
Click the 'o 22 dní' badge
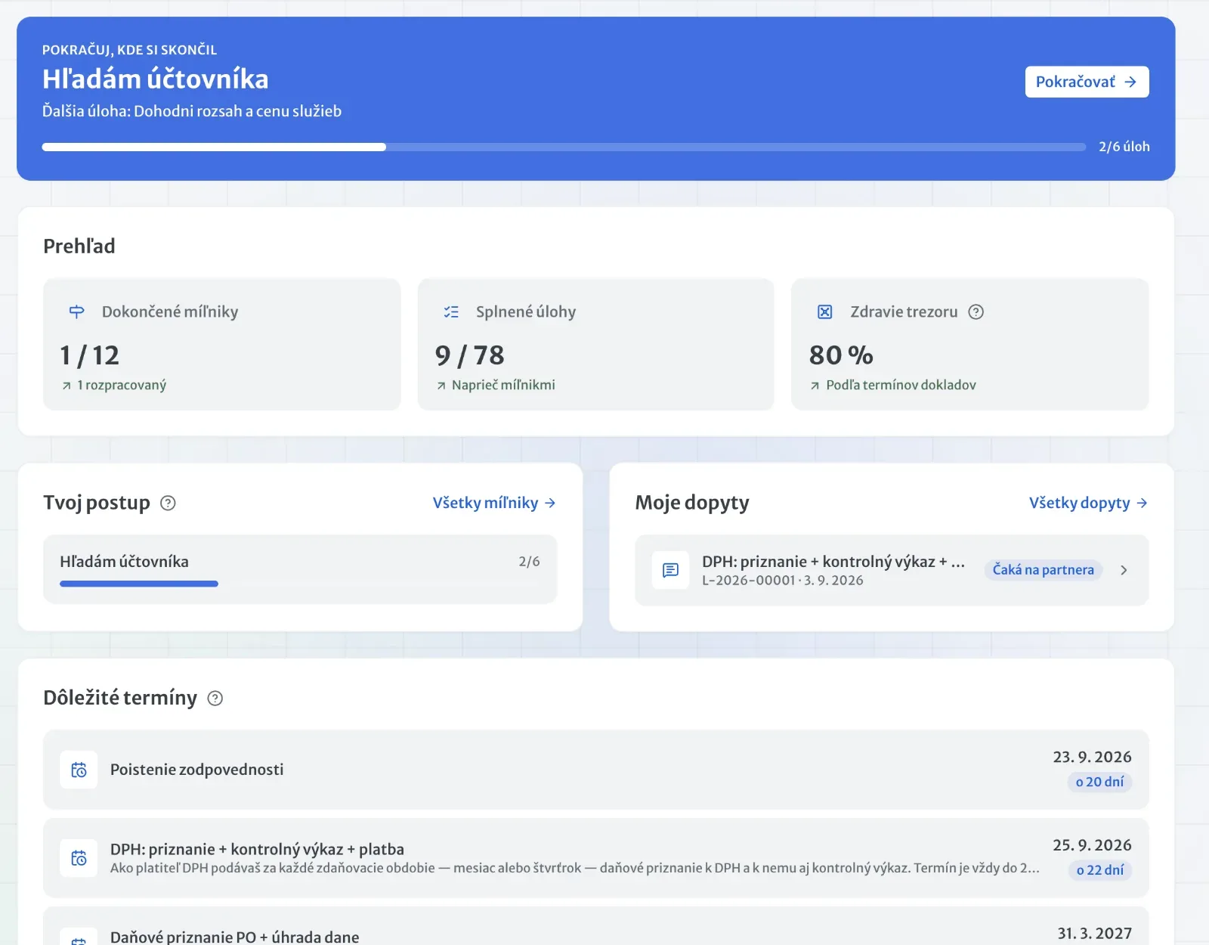(x=1099, y=870)
